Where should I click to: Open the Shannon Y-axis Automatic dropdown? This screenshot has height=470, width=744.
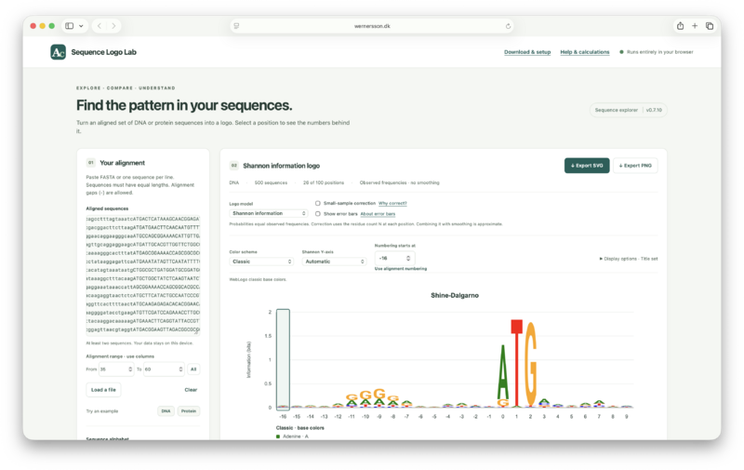pyautogui.click(x=334, y=262)
